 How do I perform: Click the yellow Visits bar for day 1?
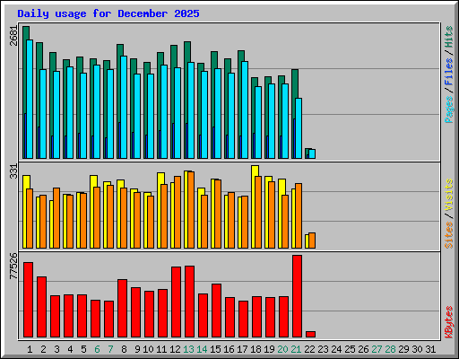click(25, 212)
